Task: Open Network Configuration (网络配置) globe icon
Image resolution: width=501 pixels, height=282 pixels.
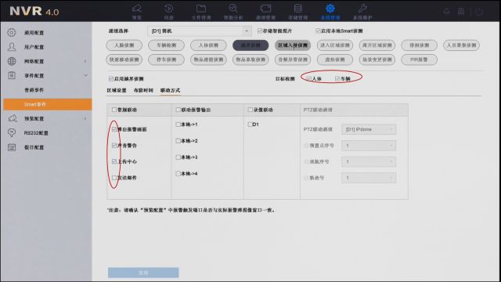Action: (12, 61)
